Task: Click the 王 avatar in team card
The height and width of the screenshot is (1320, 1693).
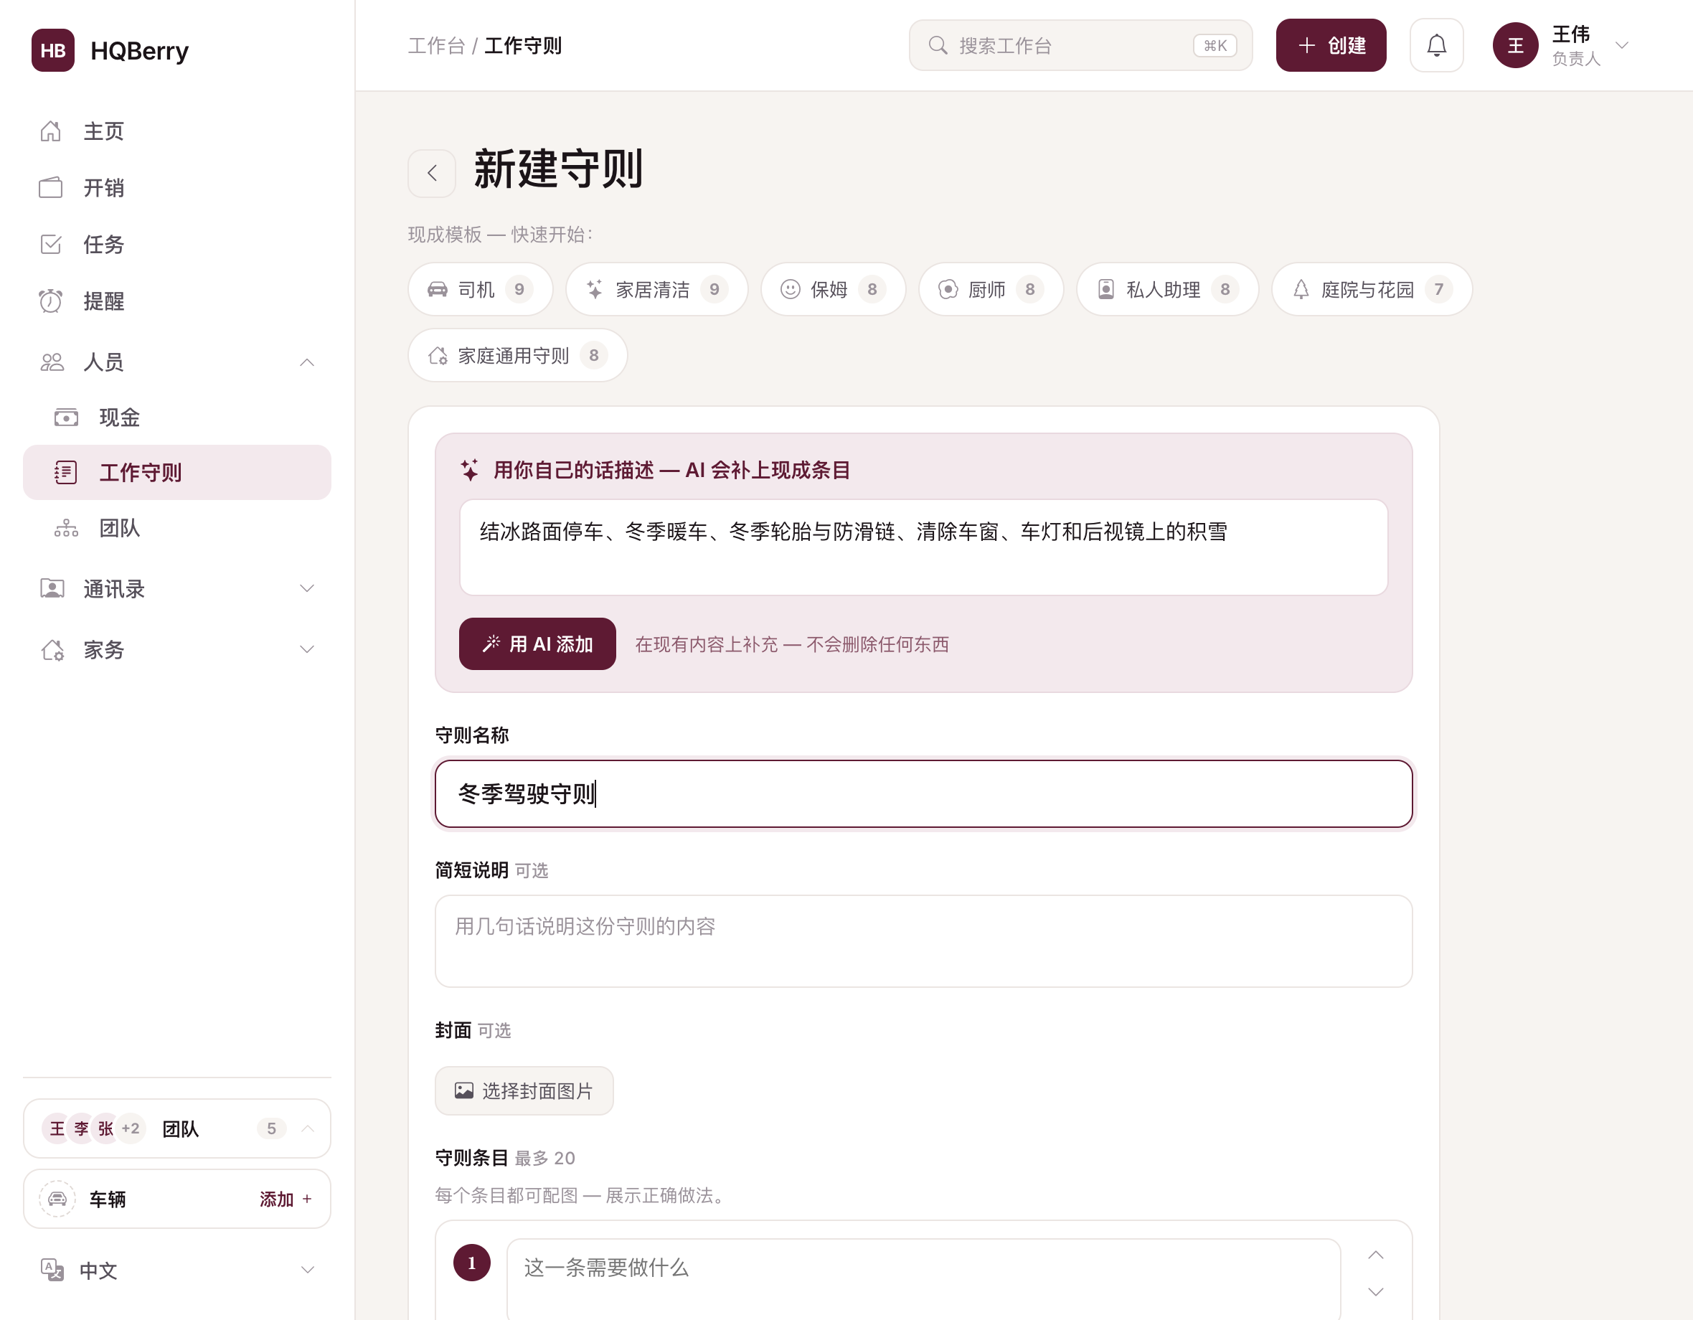Action: [x=57, y=1128]
